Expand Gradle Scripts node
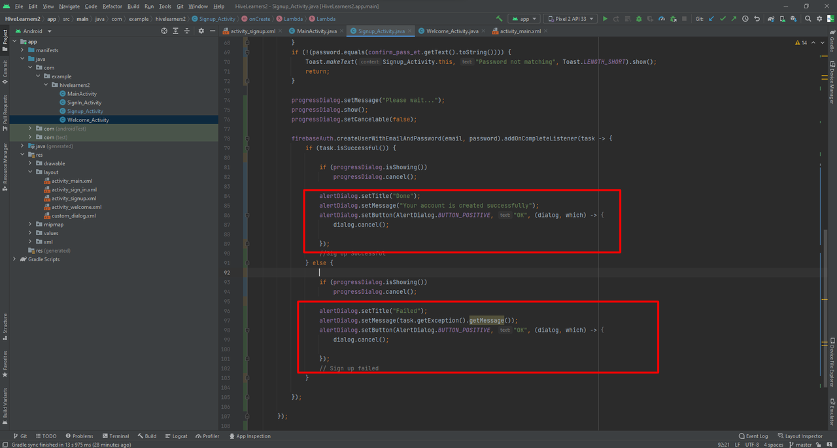Screen dimensions: 837x448 tap(14, 259)
